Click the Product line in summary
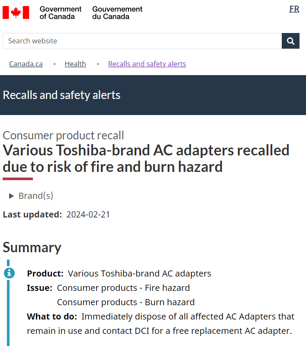 point(119,274)
